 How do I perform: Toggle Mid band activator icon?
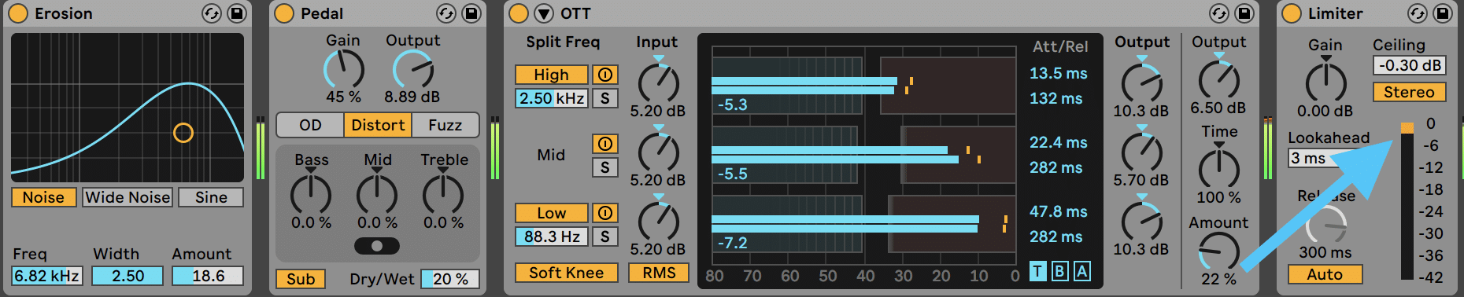(x=605, y=144)
